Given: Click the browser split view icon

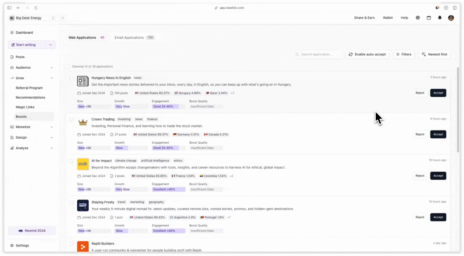Looking at the screenshot, I should tap(455, 8).
